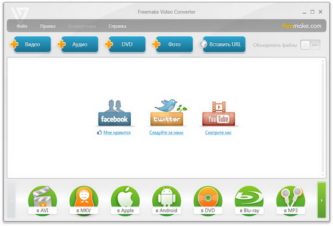Convert to AVI format
This screenshot has height=226, width=333.
[x=42, y=201]
